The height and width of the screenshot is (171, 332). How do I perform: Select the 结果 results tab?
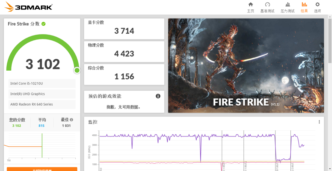tap(304, 7)
